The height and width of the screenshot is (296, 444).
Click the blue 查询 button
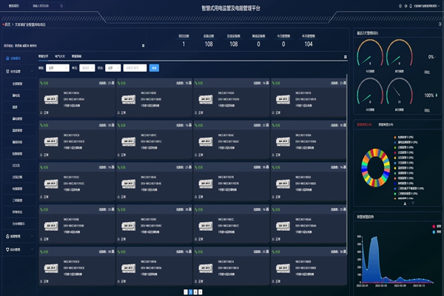(154, 67)
